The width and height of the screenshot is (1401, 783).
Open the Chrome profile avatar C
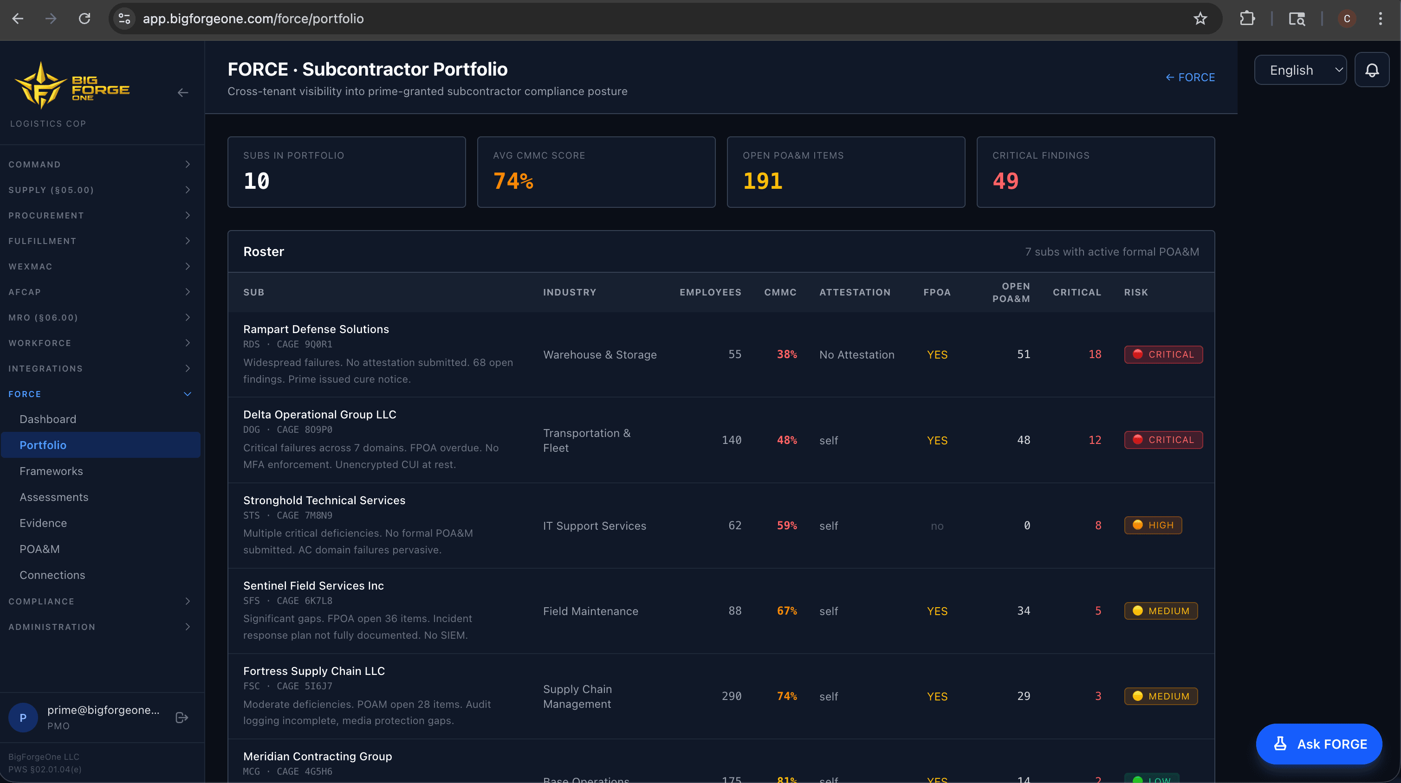tap(1347, 19)
